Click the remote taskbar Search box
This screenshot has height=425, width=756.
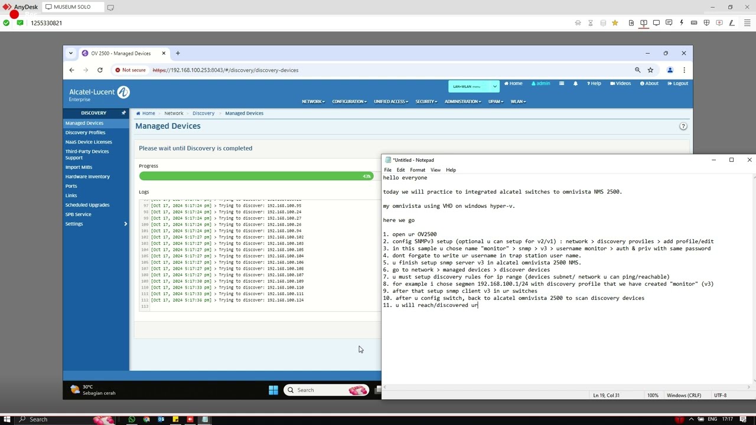(326, 390)
